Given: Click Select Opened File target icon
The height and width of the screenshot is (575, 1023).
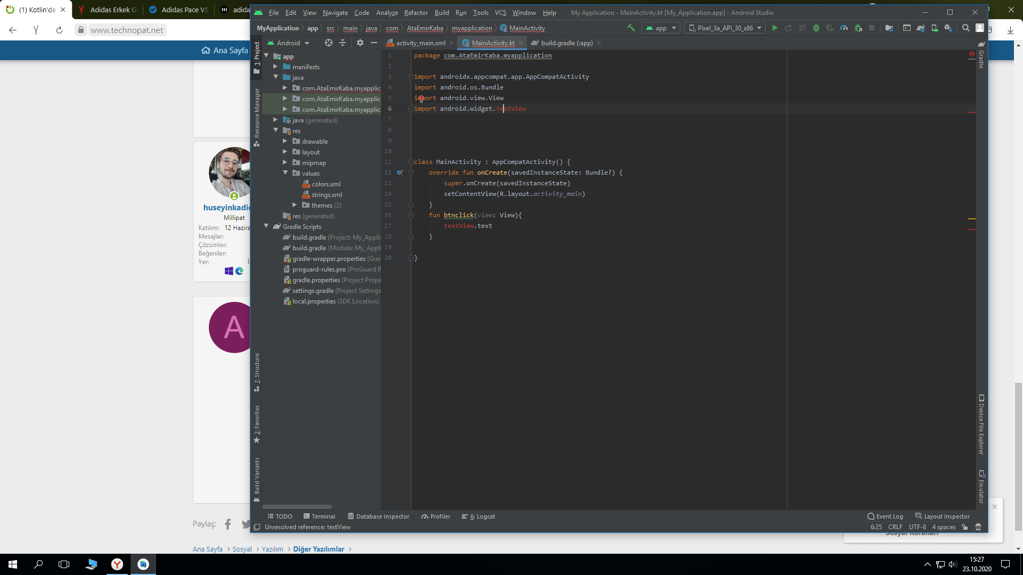Looking at the screenshot, I should pos(329,43).
